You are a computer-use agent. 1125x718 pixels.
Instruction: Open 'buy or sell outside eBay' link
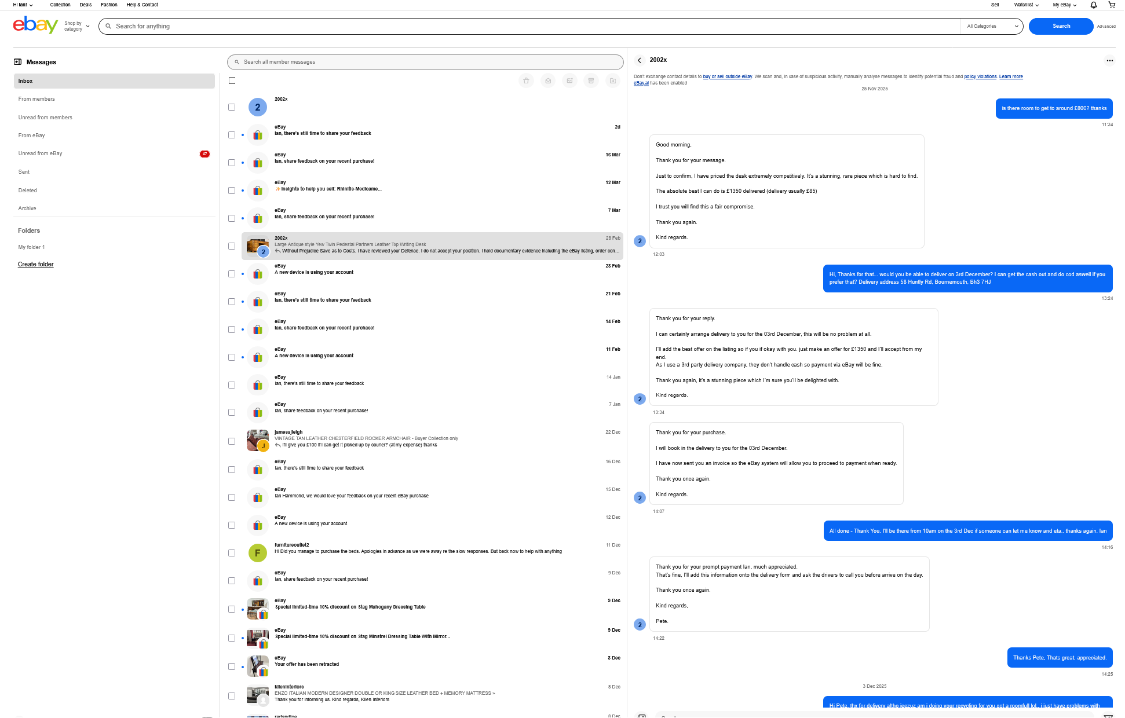[x=728, y=76]
